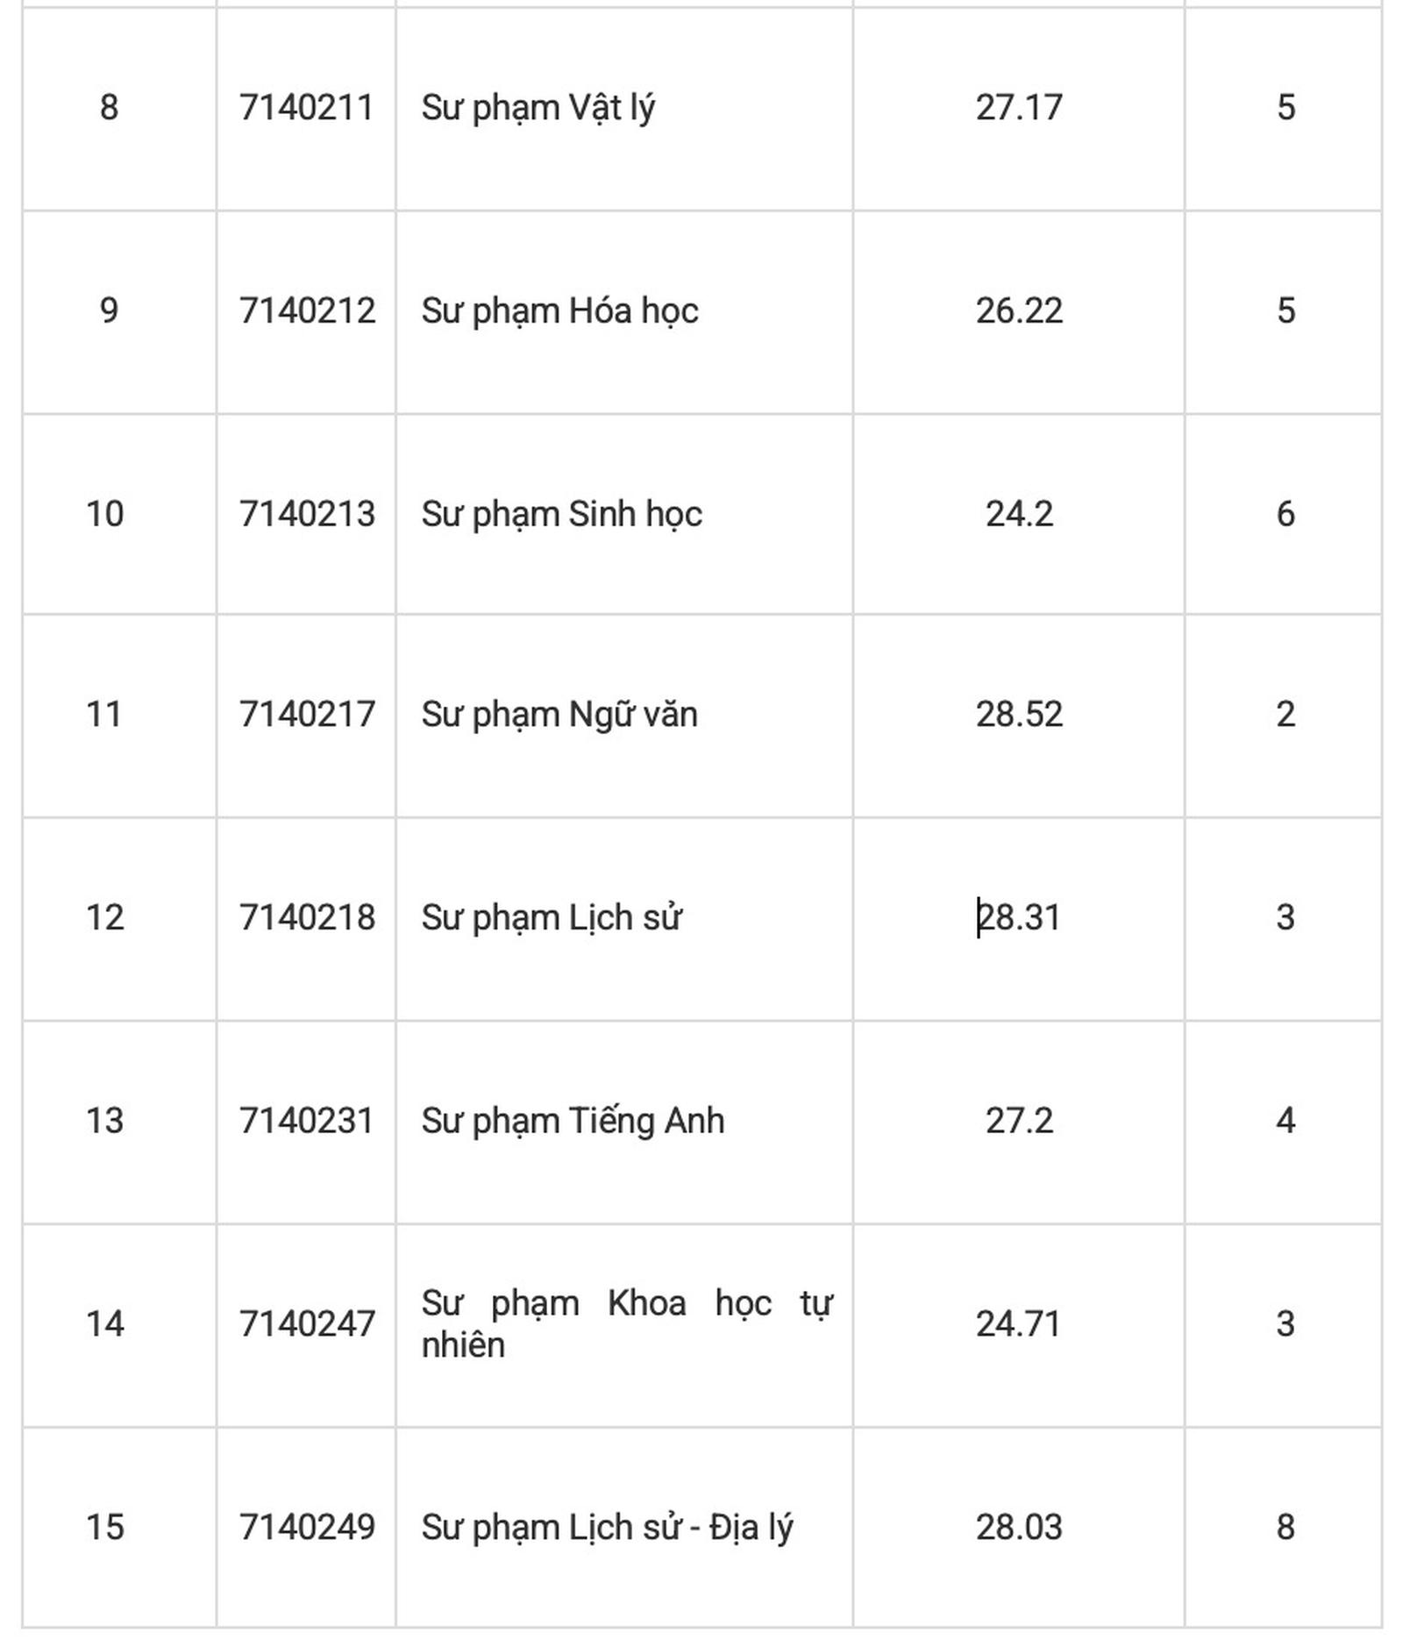Click the score value 26.22

coord(1018,311)
